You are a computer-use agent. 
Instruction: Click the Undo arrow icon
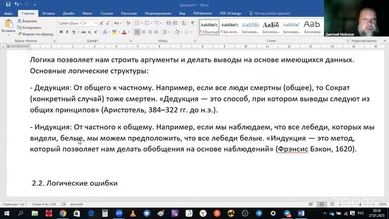(x=16, y=4)
